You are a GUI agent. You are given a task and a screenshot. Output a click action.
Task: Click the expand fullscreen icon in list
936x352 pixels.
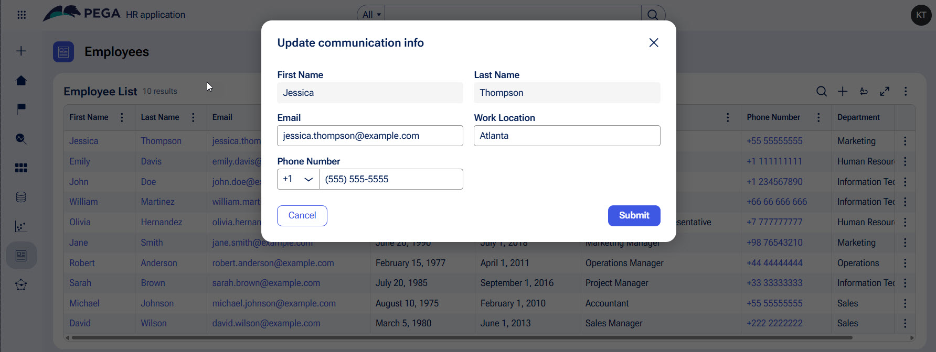pyautogui.click(x=885, y=91)
